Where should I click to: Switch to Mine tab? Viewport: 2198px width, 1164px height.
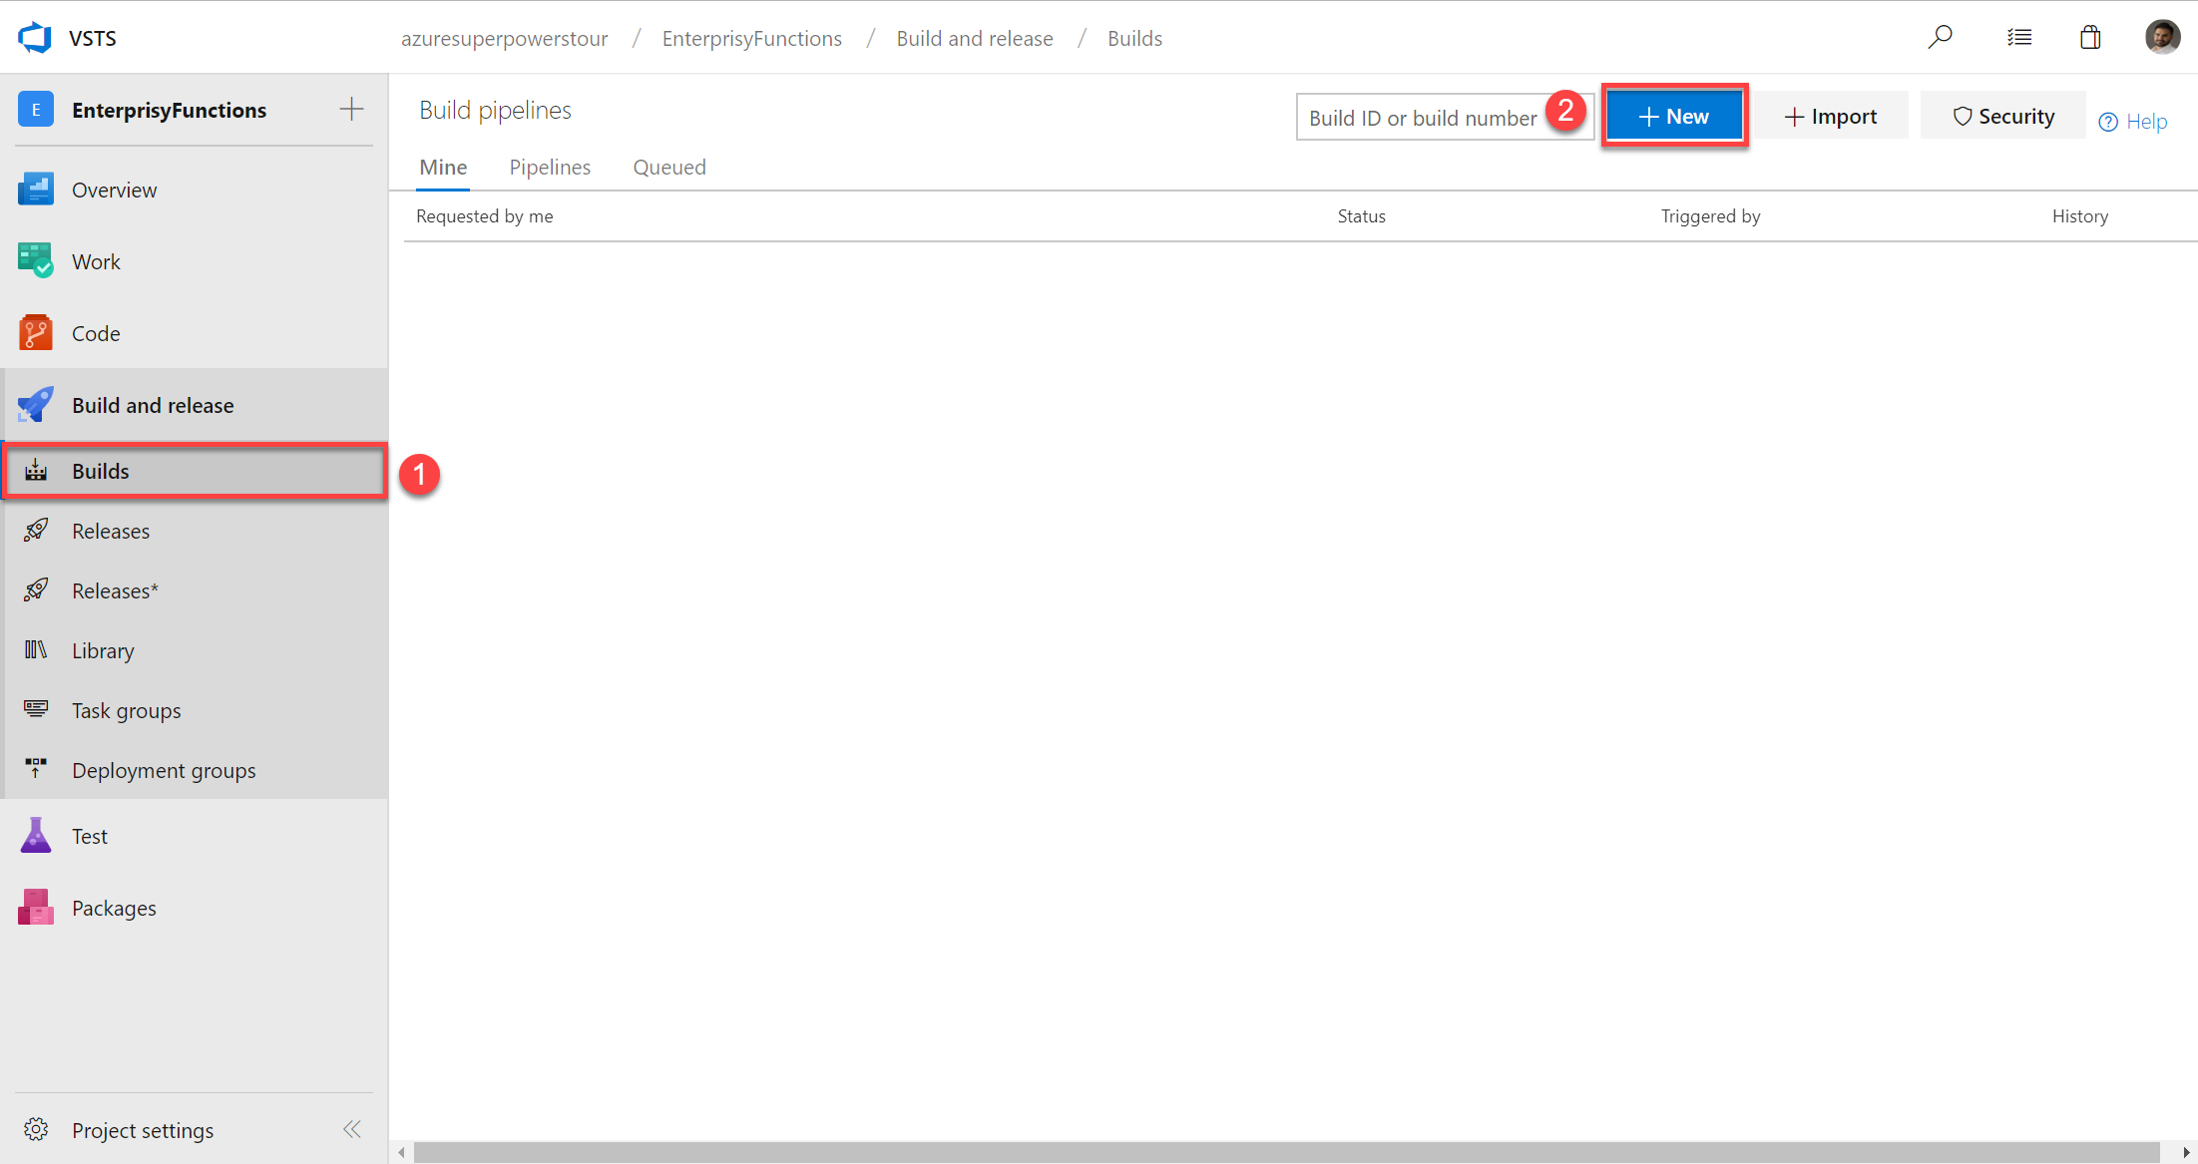tap(442, 168)
